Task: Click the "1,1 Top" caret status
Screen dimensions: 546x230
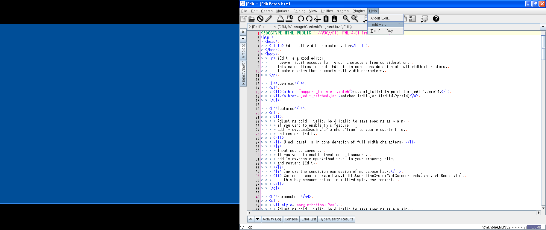Action: click(x=246, y=227)
